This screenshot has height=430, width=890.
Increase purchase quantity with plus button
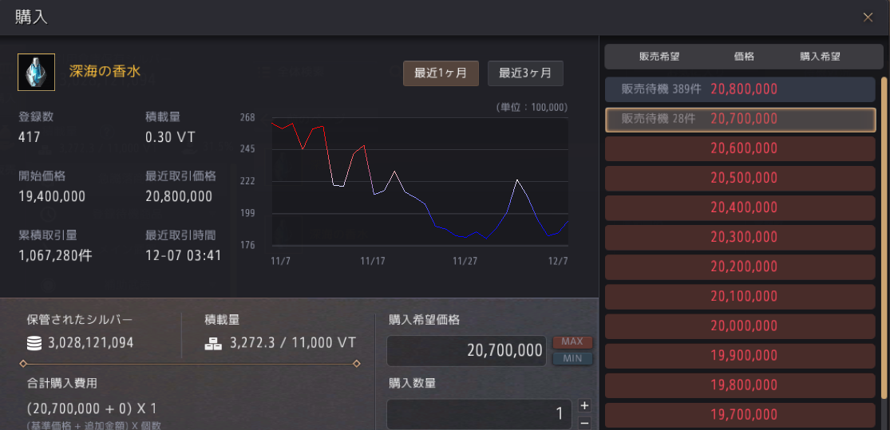[584, 405]
